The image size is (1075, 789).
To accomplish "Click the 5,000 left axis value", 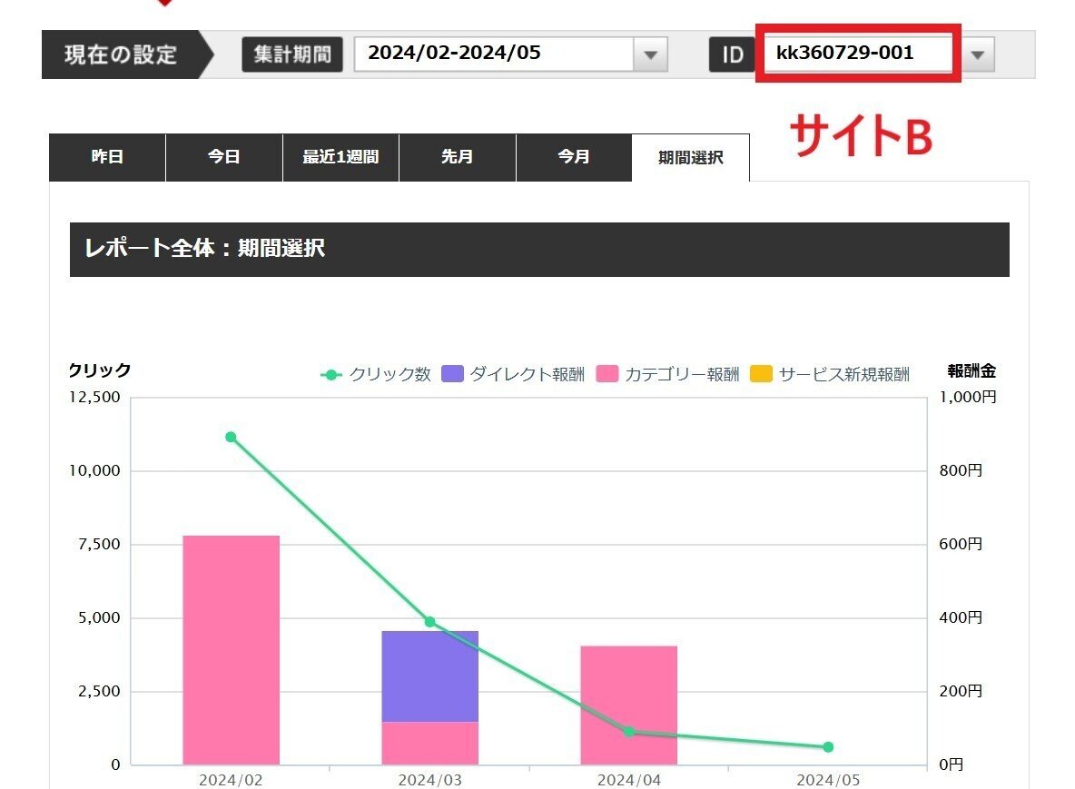I will click(99, 617).
